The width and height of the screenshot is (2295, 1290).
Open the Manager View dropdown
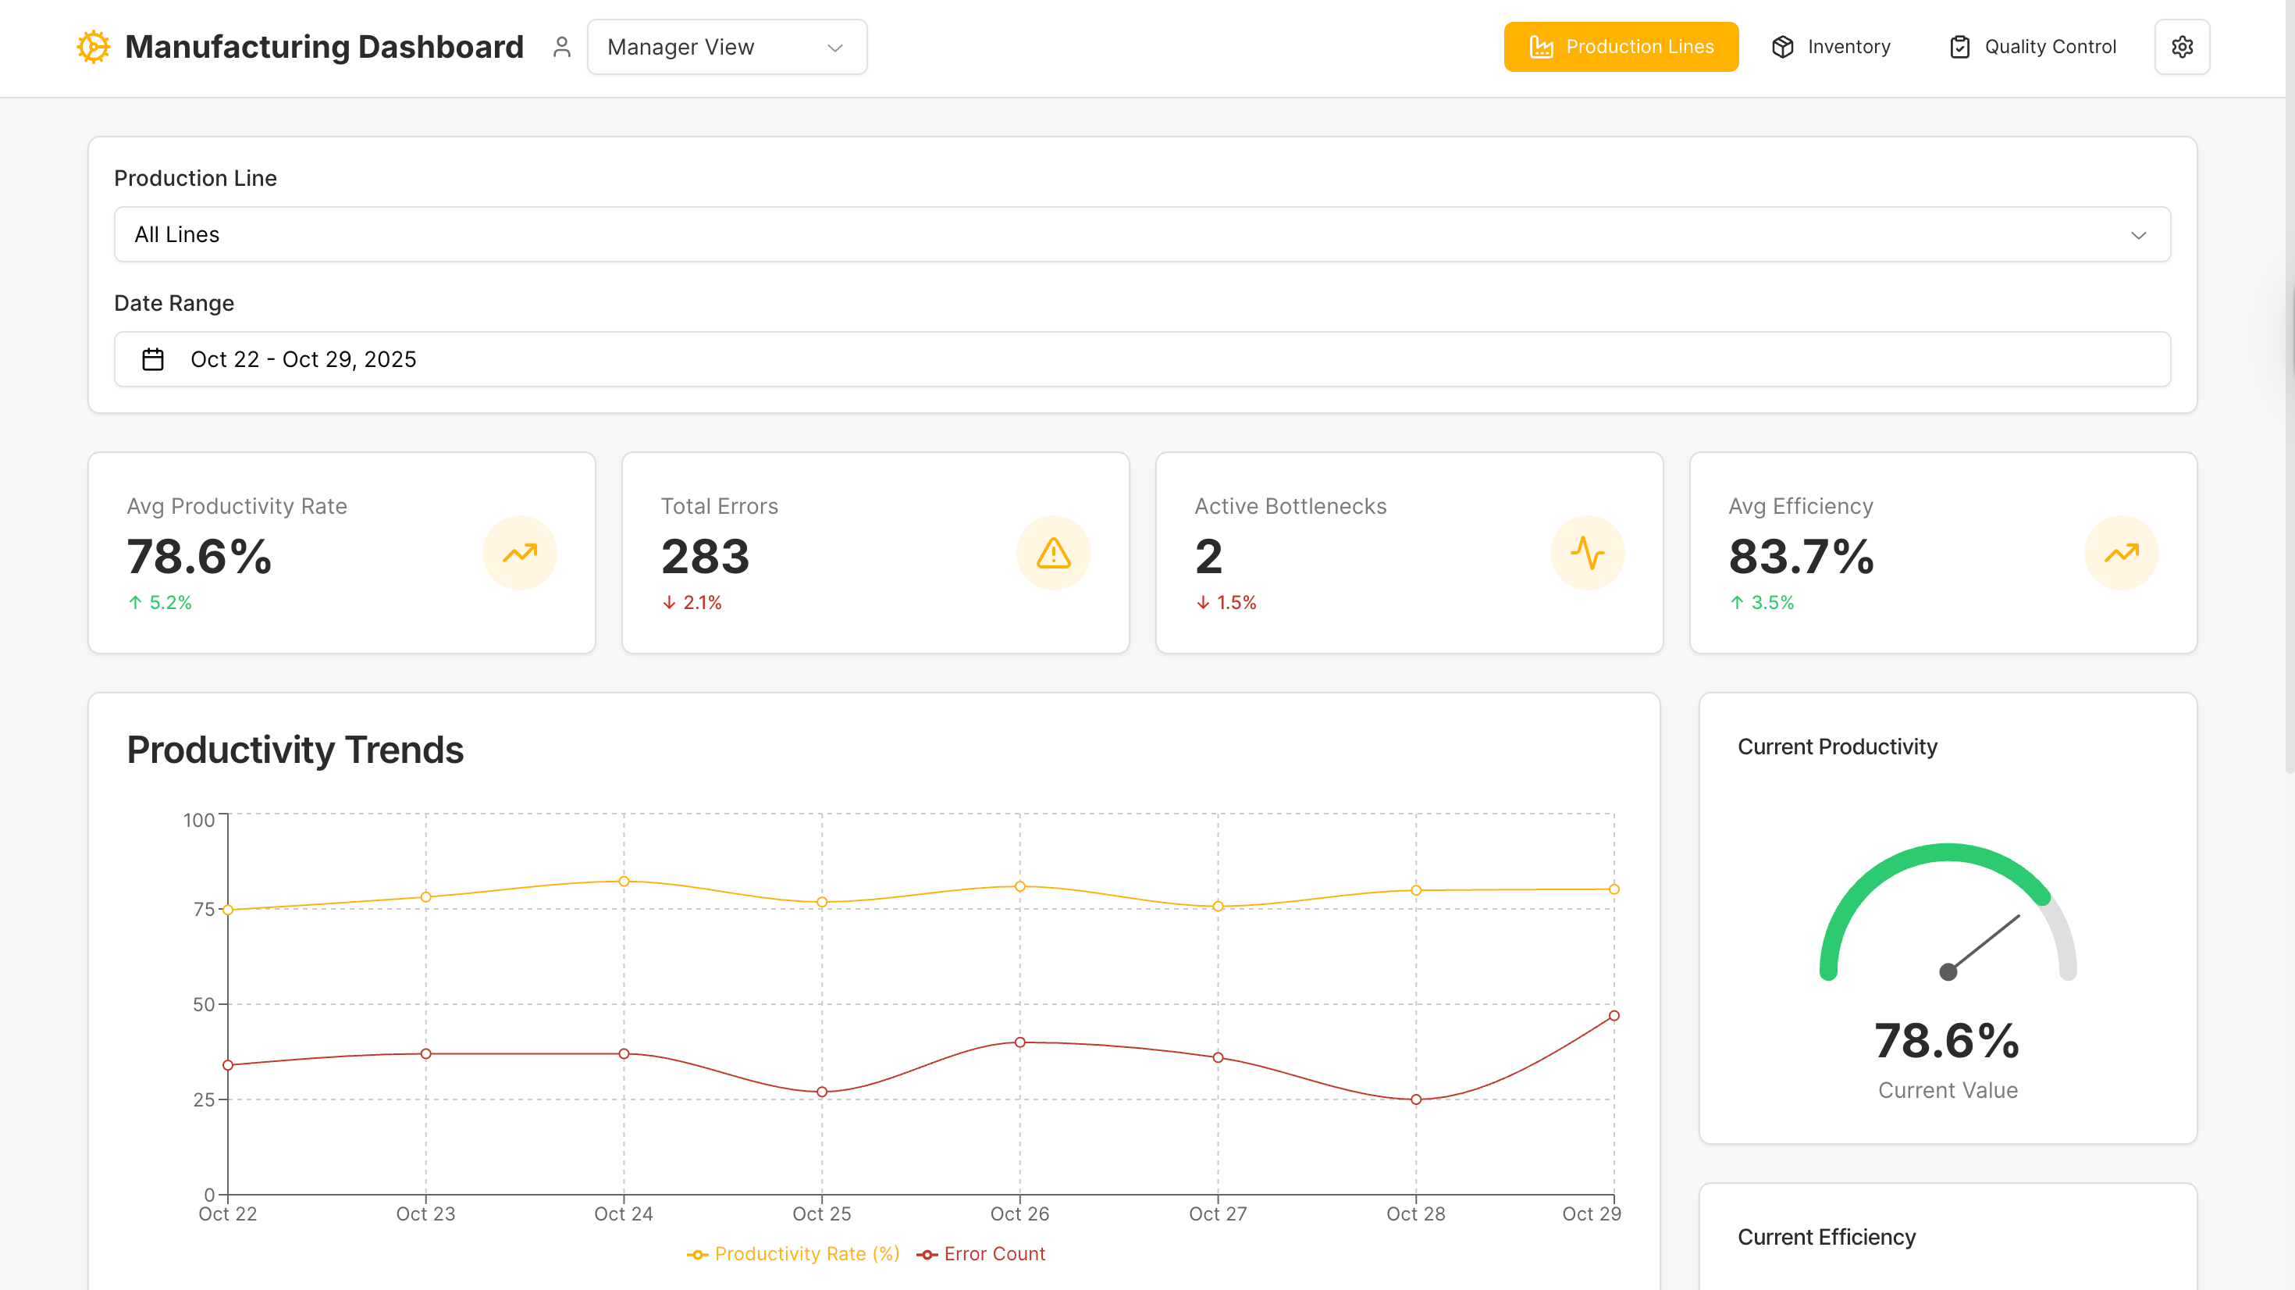click(x=726, y=46)
